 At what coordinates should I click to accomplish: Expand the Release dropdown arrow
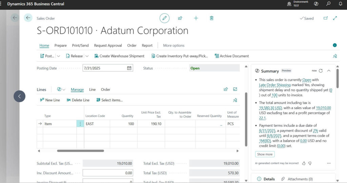[x=87, y=56]
